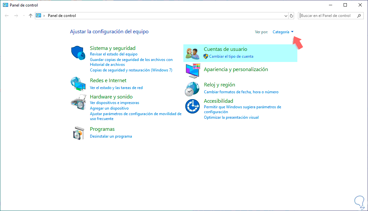Maximize the Panel de control window
The image size is (368, 211).
[345, 5]
